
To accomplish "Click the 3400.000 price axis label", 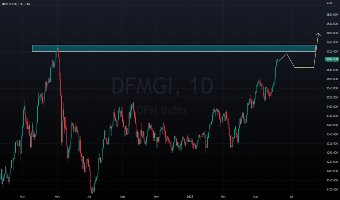I will tap(332, 125).
